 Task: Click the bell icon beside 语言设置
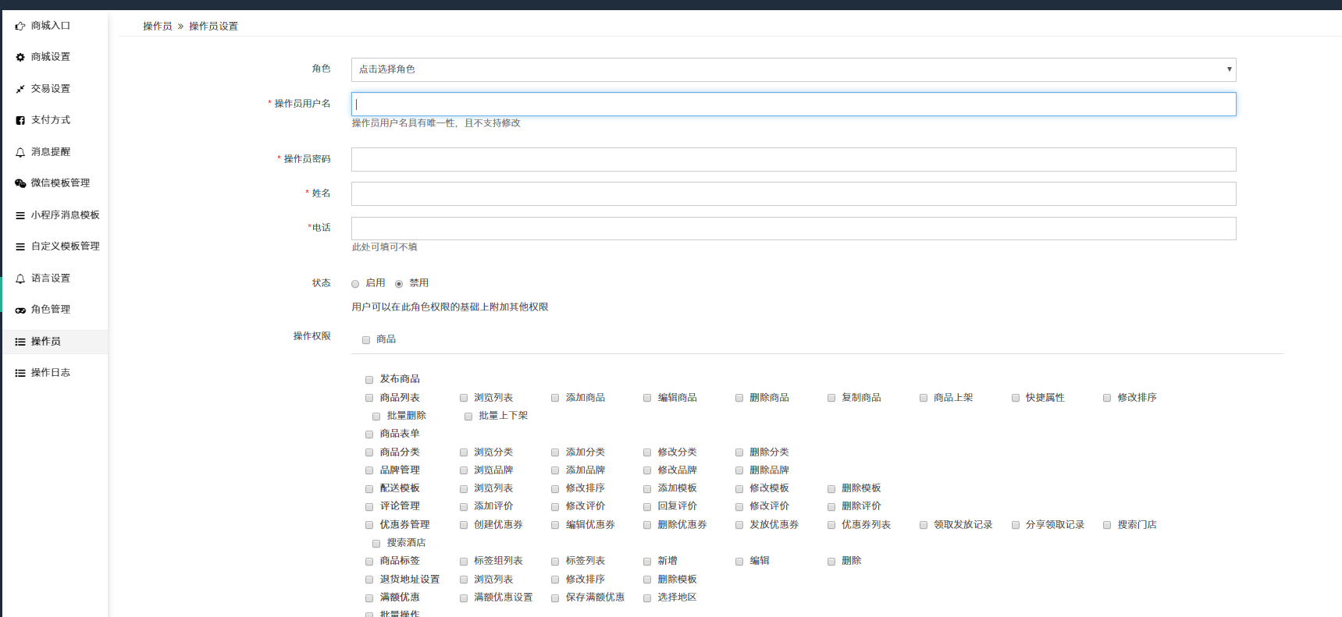(20, 279)
